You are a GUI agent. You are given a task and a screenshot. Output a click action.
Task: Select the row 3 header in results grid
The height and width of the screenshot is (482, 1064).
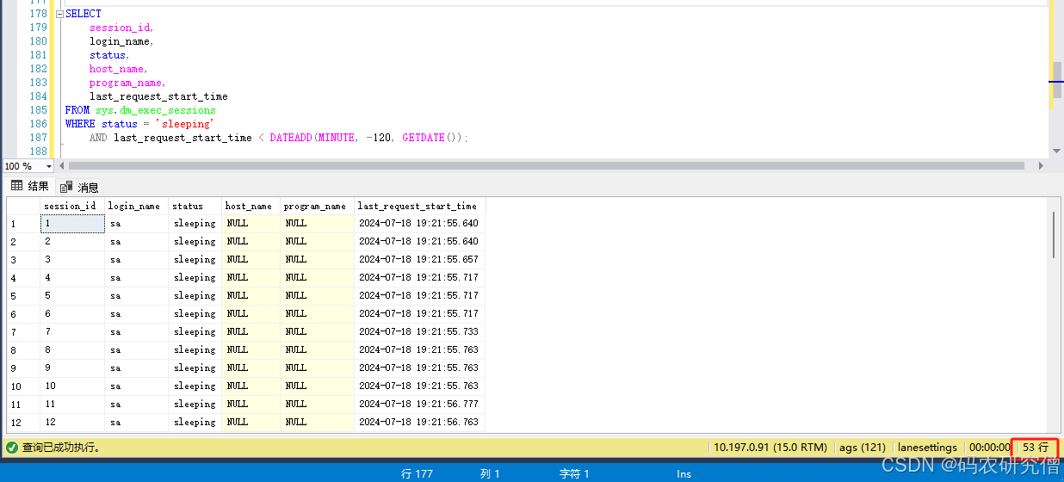tap(23, 260)
